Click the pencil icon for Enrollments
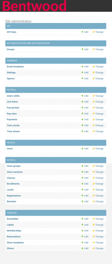The height and width of the screenshot is (264, 112). (94, 184)
